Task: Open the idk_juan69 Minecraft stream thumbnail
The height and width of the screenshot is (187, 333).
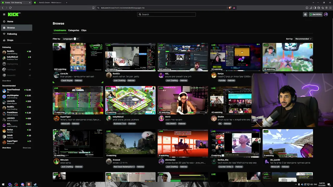Action: 288,143
